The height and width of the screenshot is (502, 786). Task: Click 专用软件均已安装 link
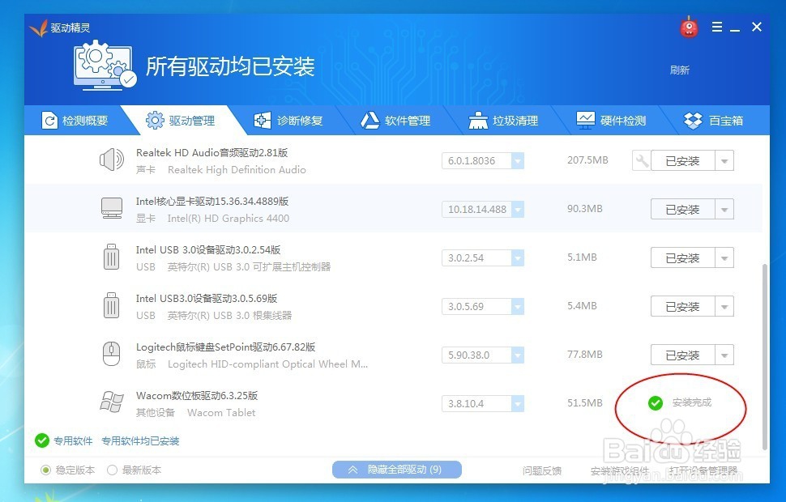coord(140,441)
